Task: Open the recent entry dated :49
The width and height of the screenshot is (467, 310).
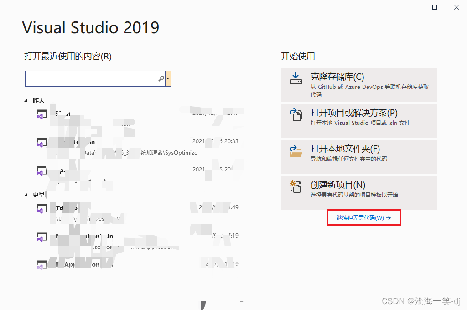Action: pyautogui.click(x=138, y=213)
